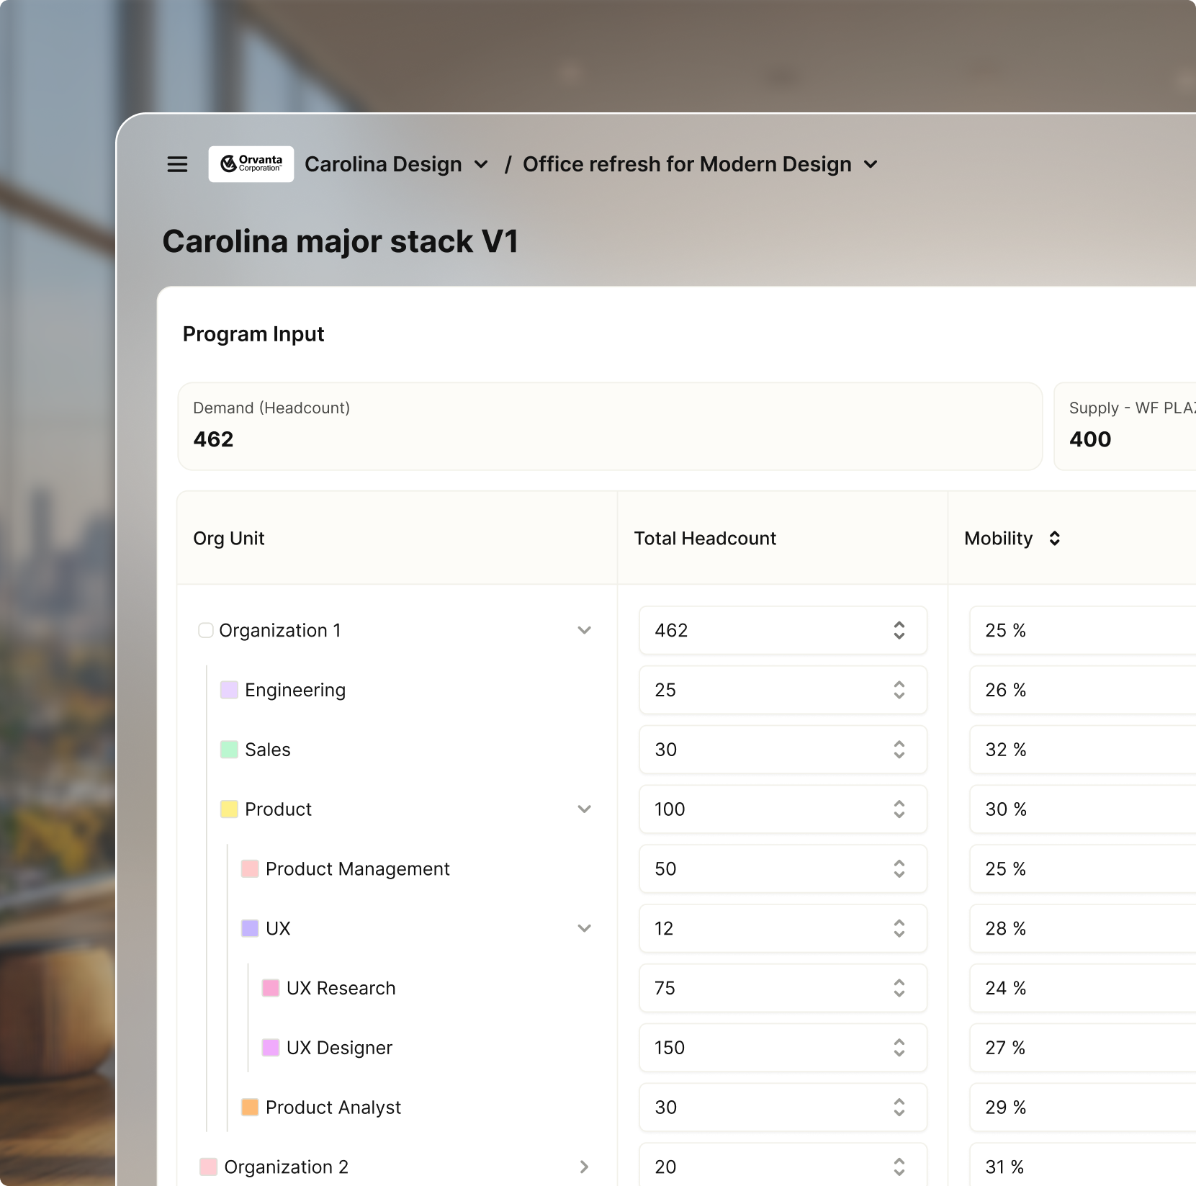Select the Engineering tree row label

tap(295, 690)
